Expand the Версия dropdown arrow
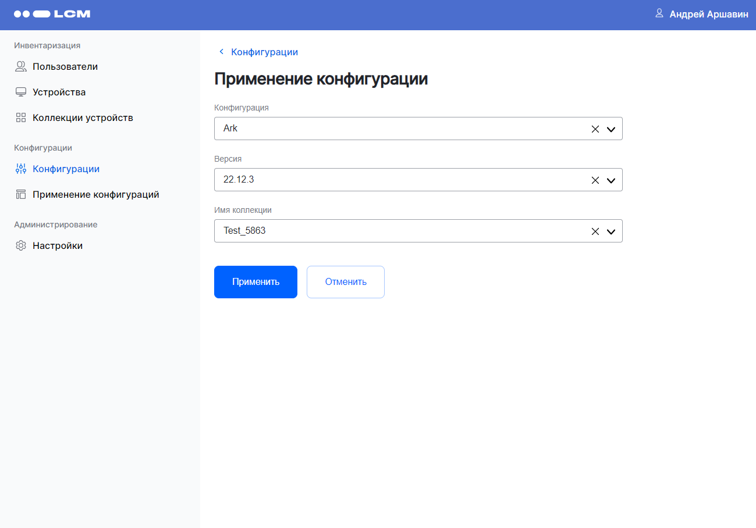This screenshot has width=756, height=528. [611, 180]
